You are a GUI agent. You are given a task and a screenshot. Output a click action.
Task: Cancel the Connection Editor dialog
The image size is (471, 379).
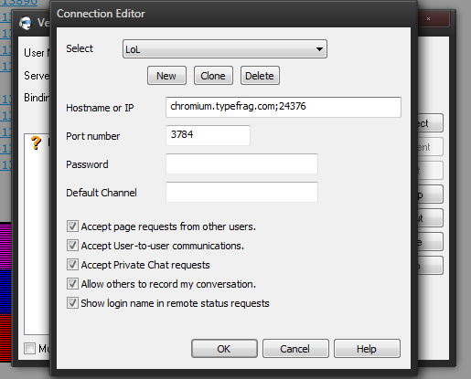coord(295,349)
